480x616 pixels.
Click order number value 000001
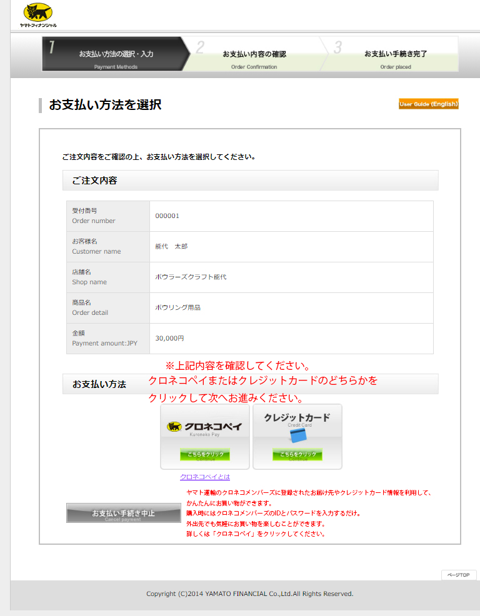pos(167,216)
